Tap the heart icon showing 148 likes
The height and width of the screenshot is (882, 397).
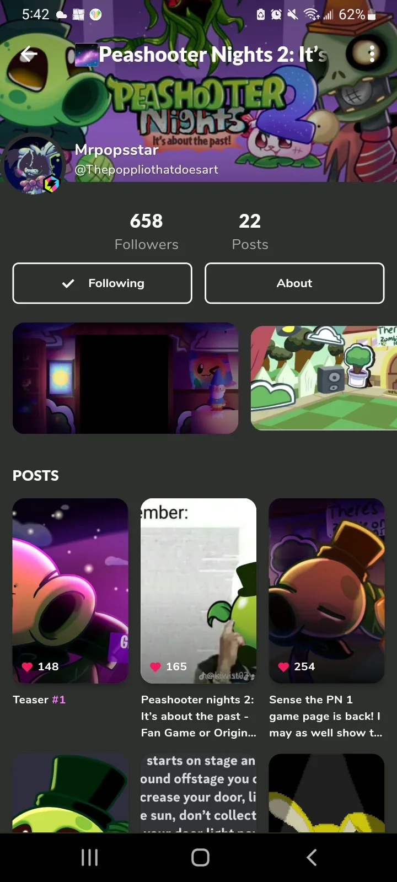[x=27, y=667]
